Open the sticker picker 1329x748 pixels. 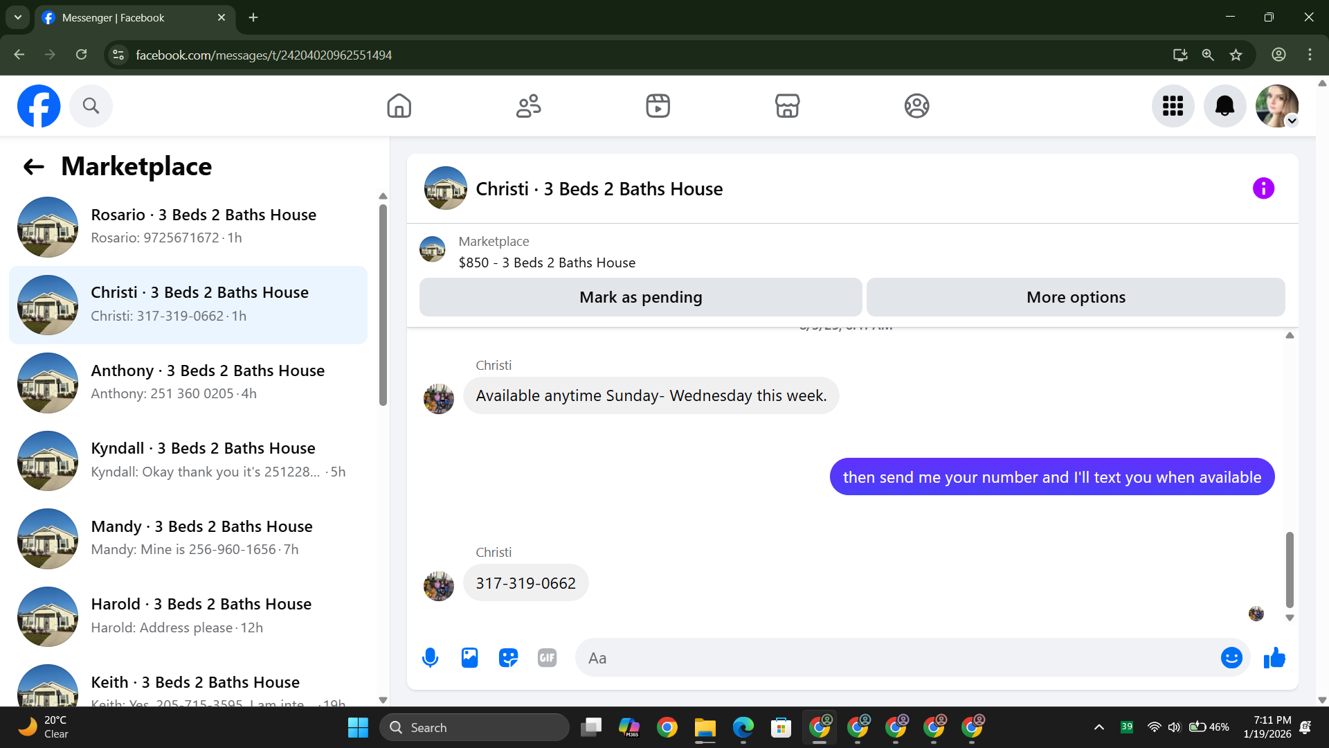point(508,658)
